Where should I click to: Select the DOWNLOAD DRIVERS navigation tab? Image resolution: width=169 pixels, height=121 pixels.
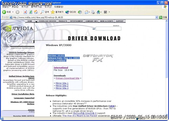click(x=48, y=21)
